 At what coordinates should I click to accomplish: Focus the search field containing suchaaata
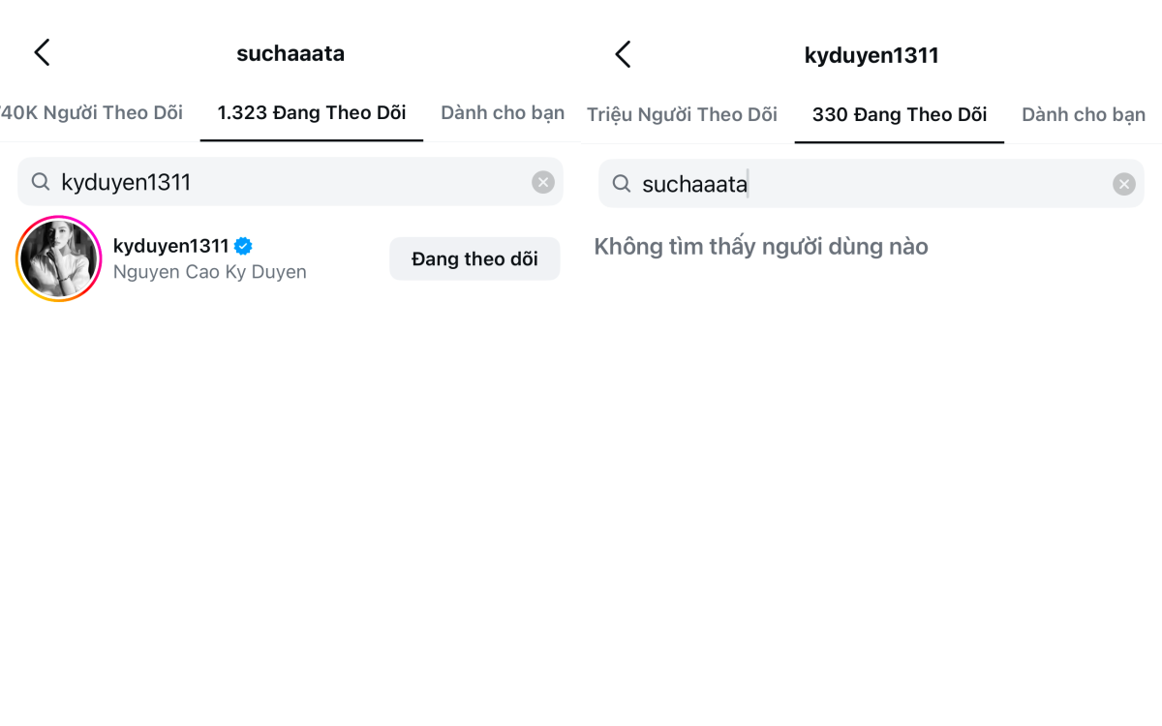pyautogui.click(x=871, y=184)
